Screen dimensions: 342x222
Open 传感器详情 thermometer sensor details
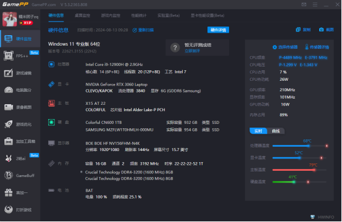(317, 47)
